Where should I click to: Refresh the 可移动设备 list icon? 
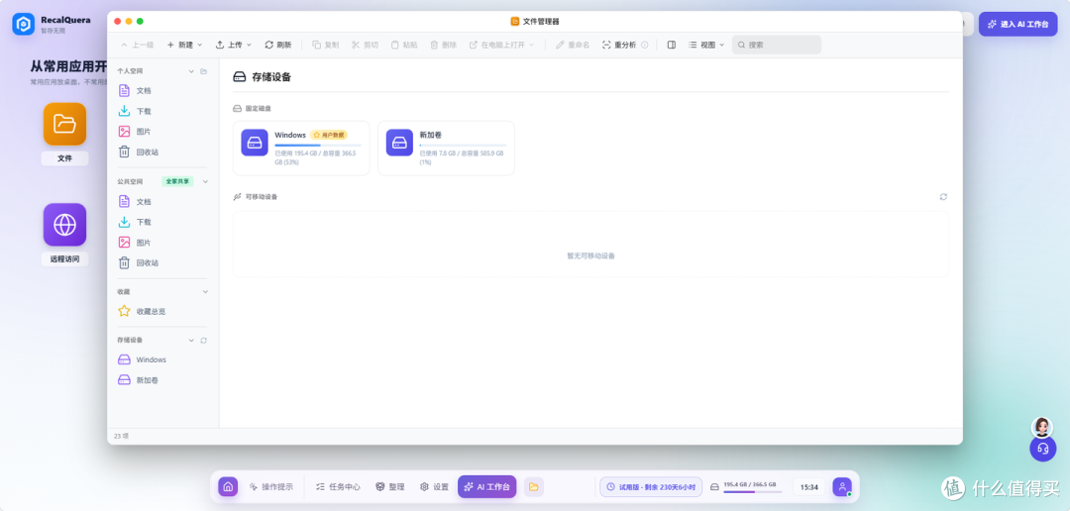pyautogui.click(x=943, y=196)
